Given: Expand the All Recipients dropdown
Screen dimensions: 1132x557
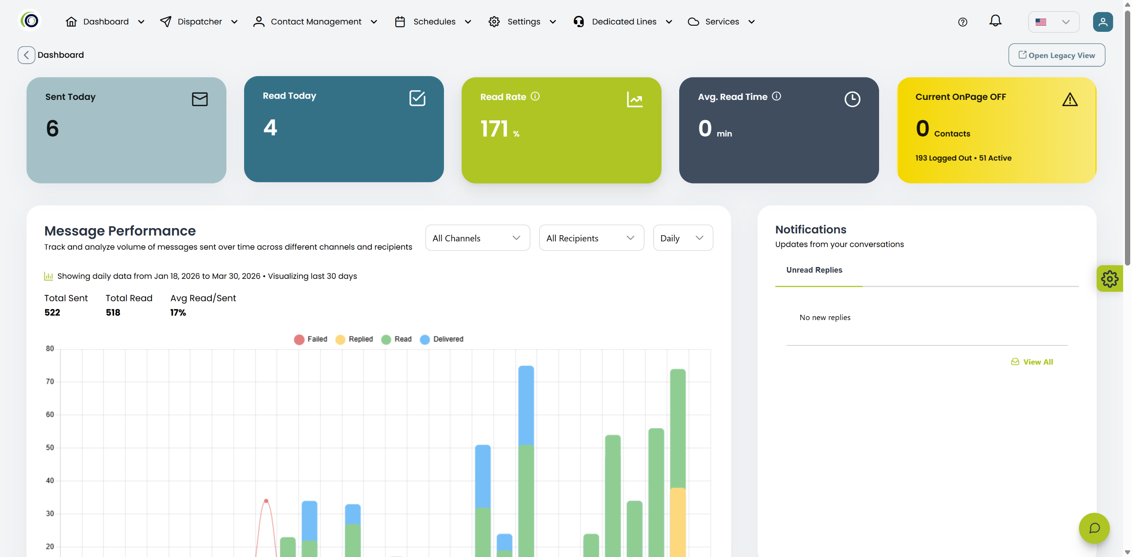Looking at the screenshot, I should pyautogui.click(x=591, y=238).
